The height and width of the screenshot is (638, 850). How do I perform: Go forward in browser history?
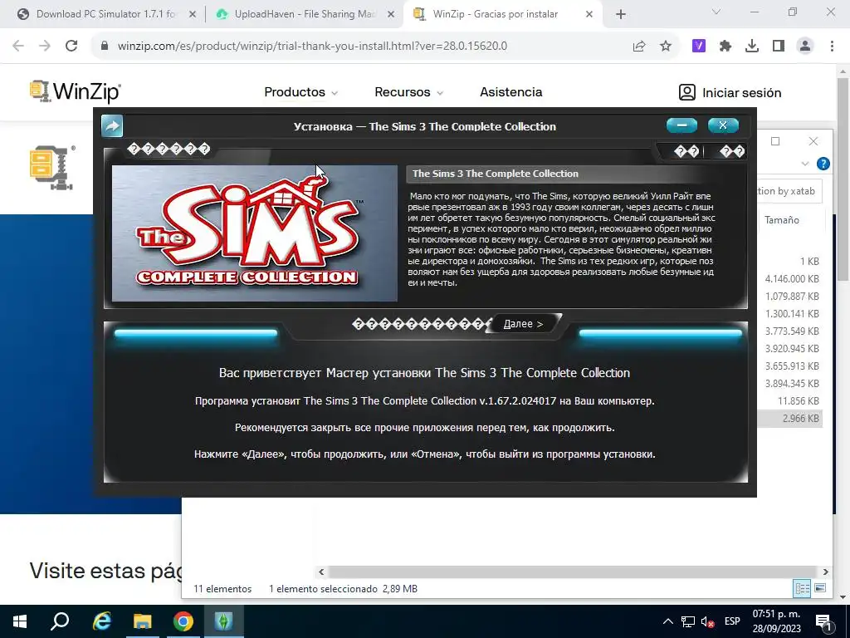(45, 47)
